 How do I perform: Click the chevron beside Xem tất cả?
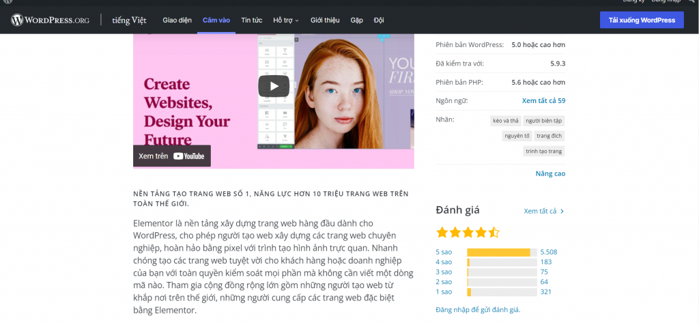562,211
